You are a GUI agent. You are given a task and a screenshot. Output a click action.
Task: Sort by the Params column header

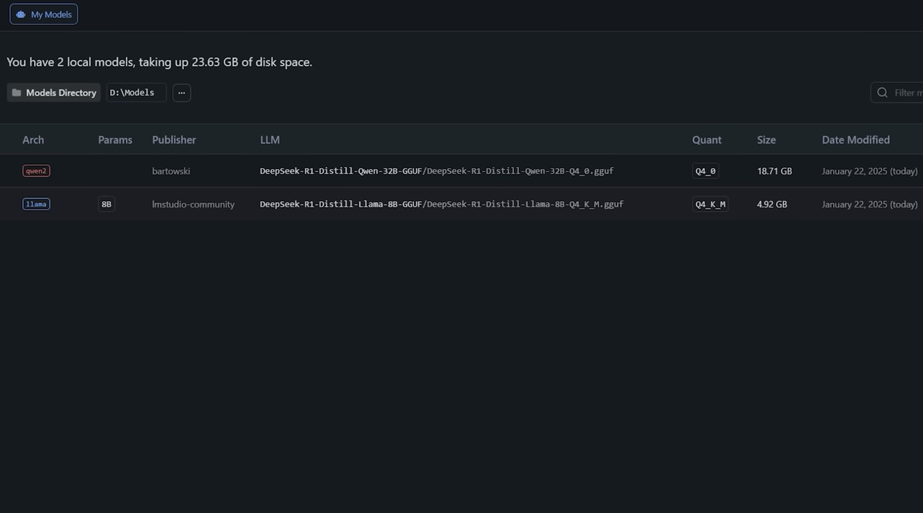click(x=115, y=140)
